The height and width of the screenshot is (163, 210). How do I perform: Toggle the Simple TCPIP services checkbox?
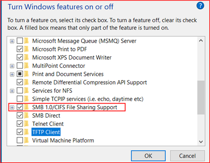pos(19,99)
